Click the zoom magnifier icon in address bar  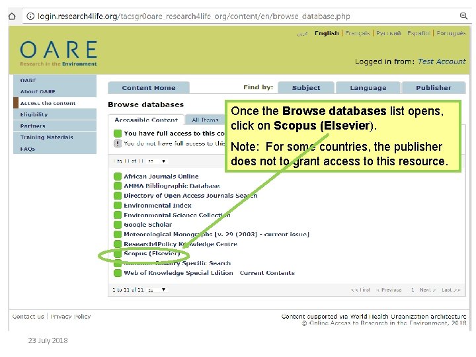(463, 16)
